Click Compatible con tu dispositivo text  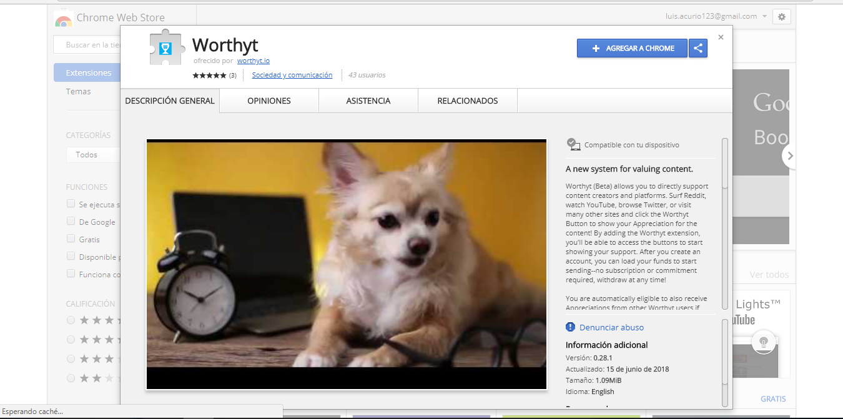631,145
